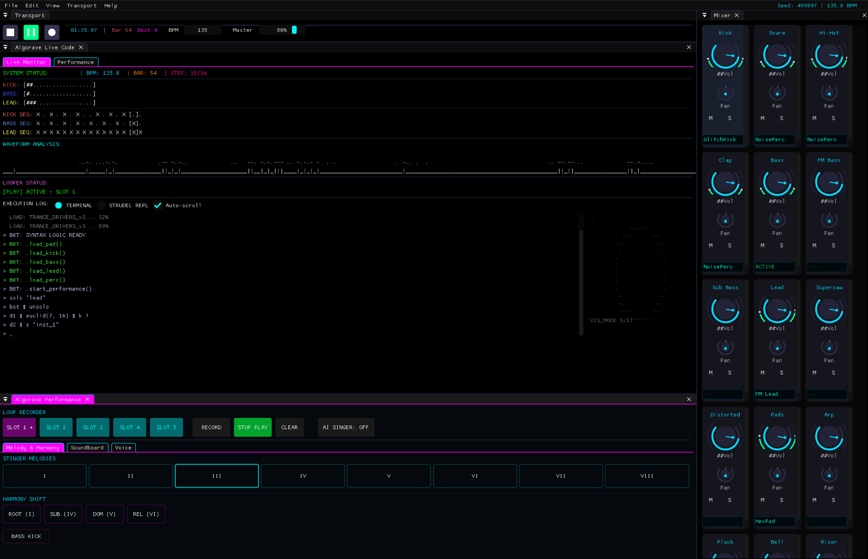The width and height of the screenshot is (868, 559).
Task: Adjust the Arp channel volume knob
Action: (829, 437)
